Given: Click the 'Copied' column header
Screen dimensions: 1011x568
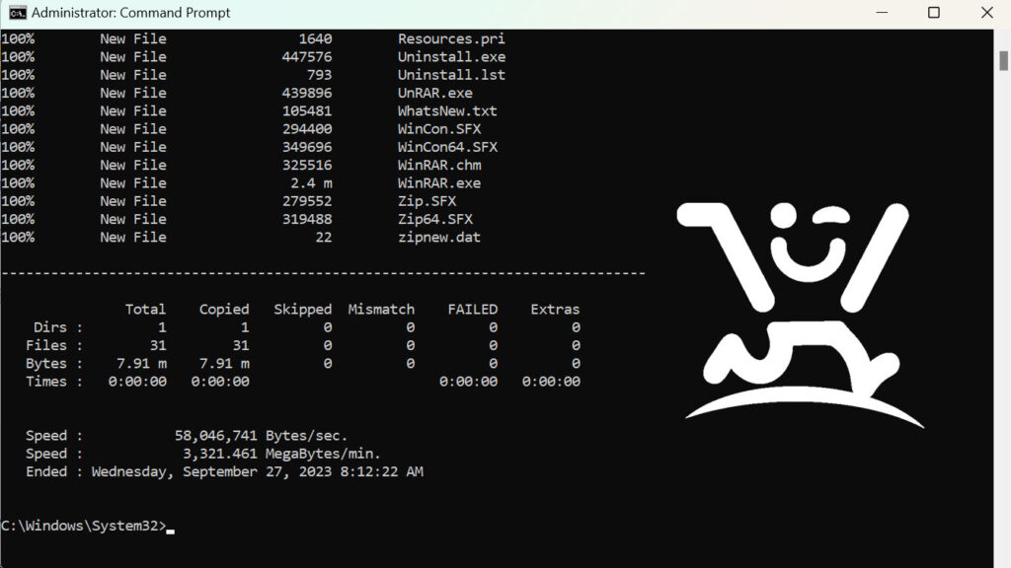Looking at the screenshot, I should [x=224, y=309].
